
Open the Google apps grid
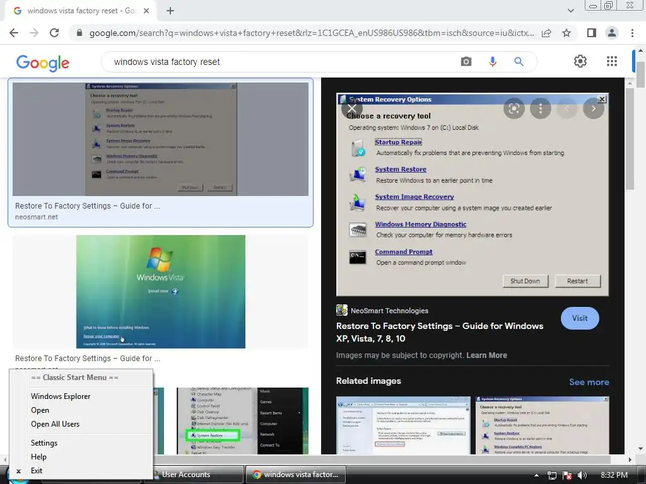tap(612, 61)
